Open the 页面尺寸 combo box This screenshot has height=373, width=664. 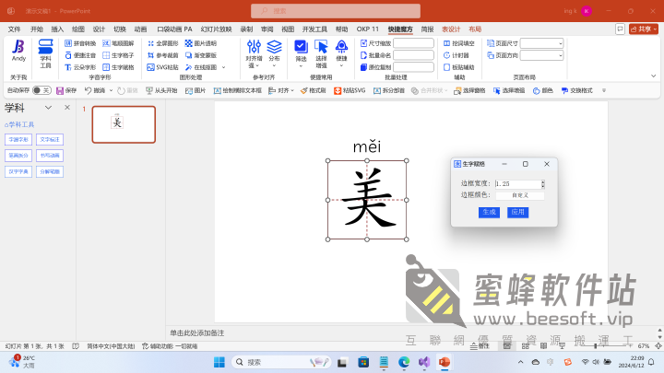point(541,43)
